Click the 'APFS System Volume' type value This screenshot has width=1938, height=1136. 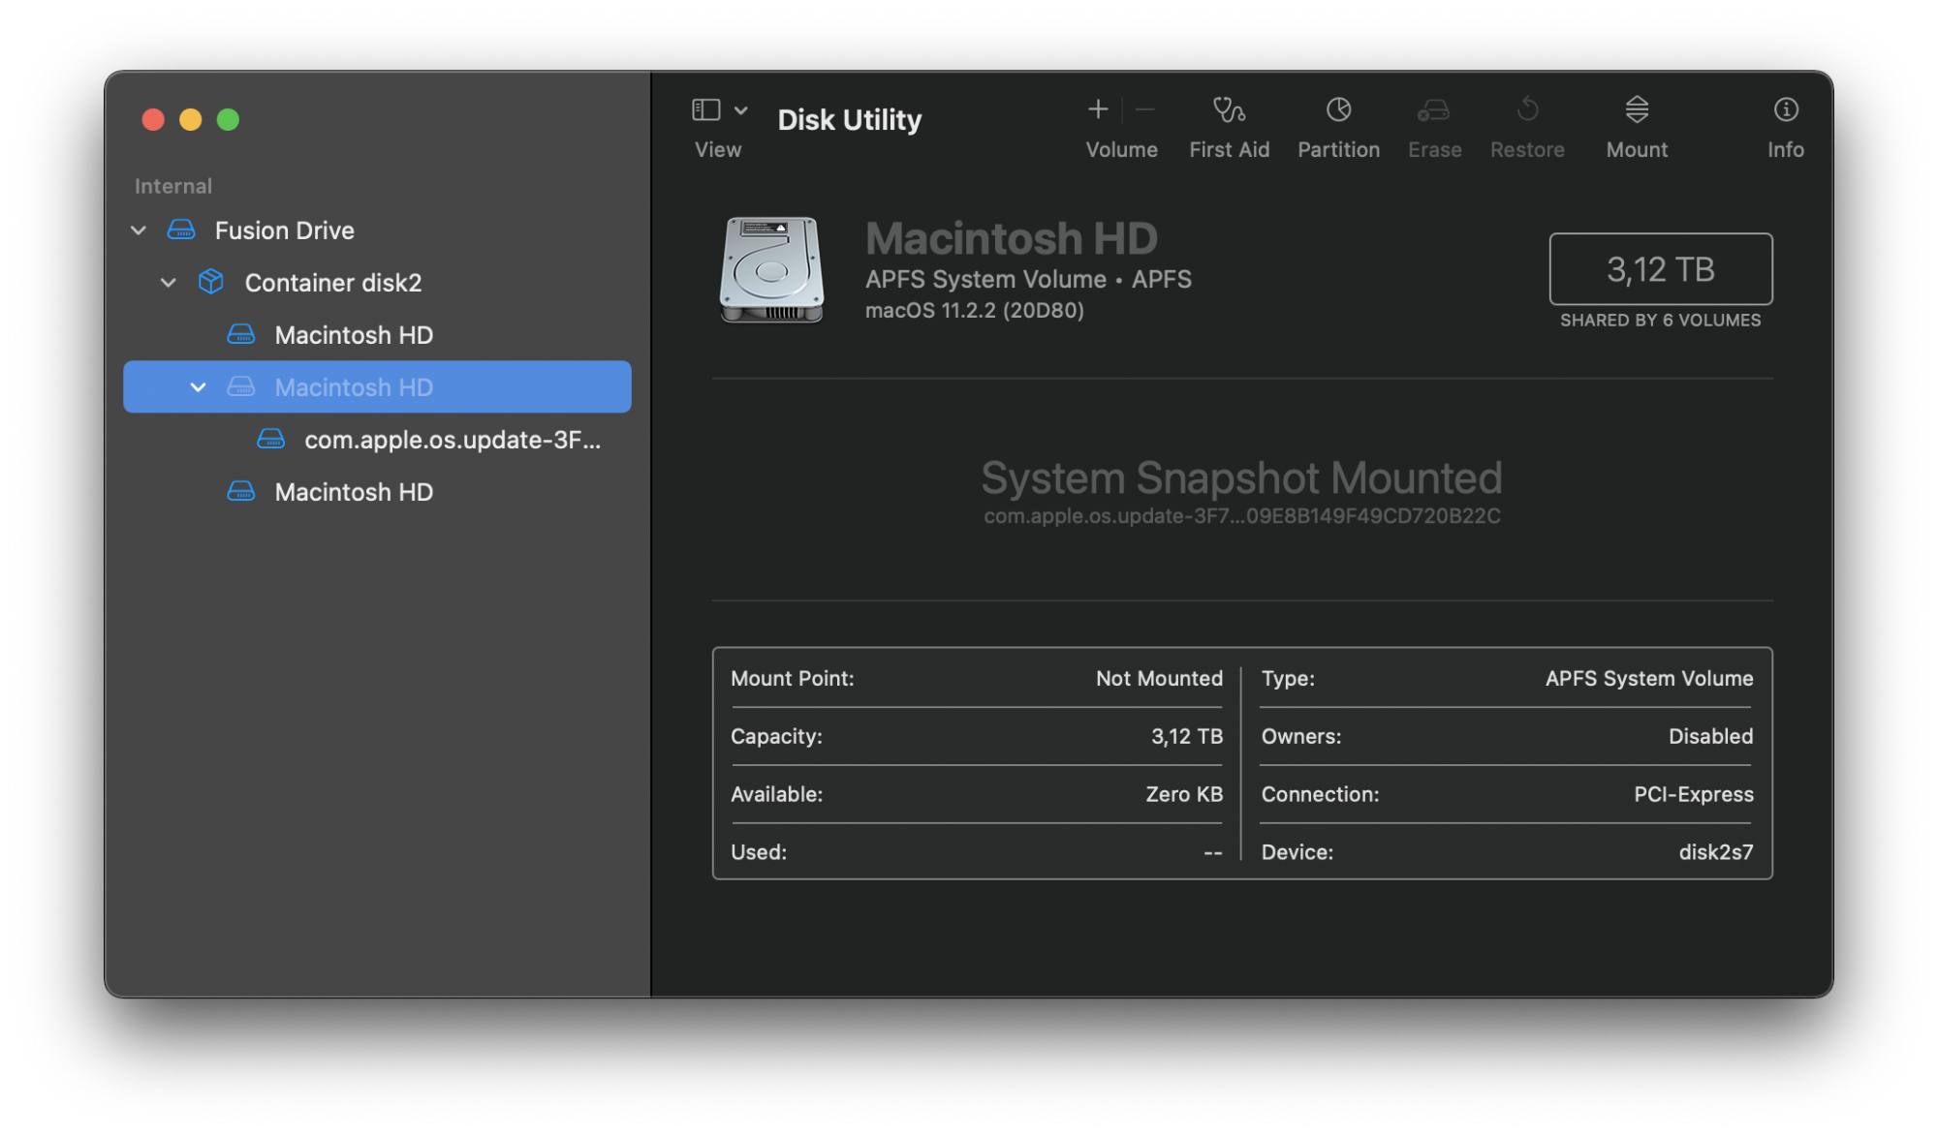pos(1649,679)
